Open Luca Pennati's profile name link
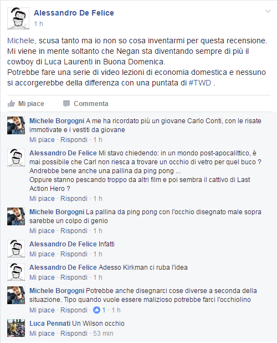The height and width of the screenshot is (343, 277). 50,324
